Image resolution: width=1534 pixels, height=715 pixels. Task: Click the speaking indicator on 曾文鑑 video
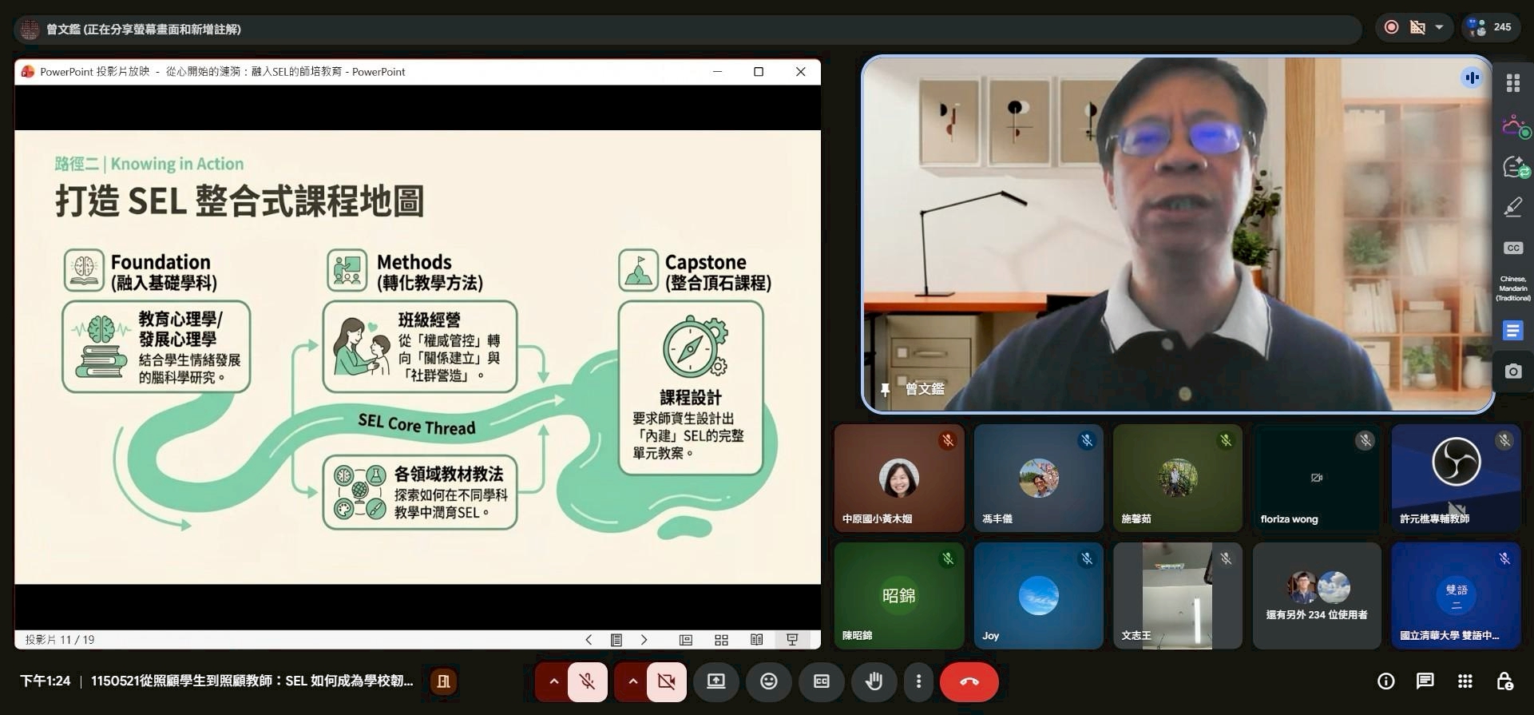(x=1471, y=77)
